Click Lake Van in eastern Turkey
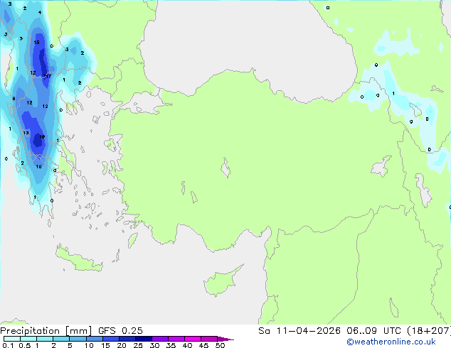This screenshot has height=348, width=451. 381,166
